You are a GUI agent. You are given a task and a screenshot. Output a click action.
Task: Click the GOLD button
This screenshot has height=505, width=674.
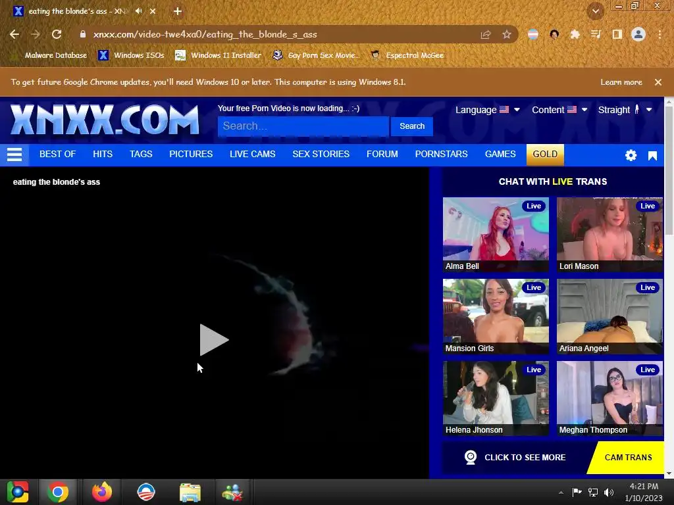click(545, 154)
